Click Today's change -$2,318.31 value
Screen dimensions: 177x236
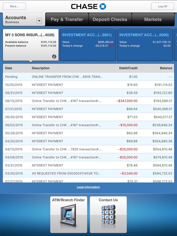point(101,46)
